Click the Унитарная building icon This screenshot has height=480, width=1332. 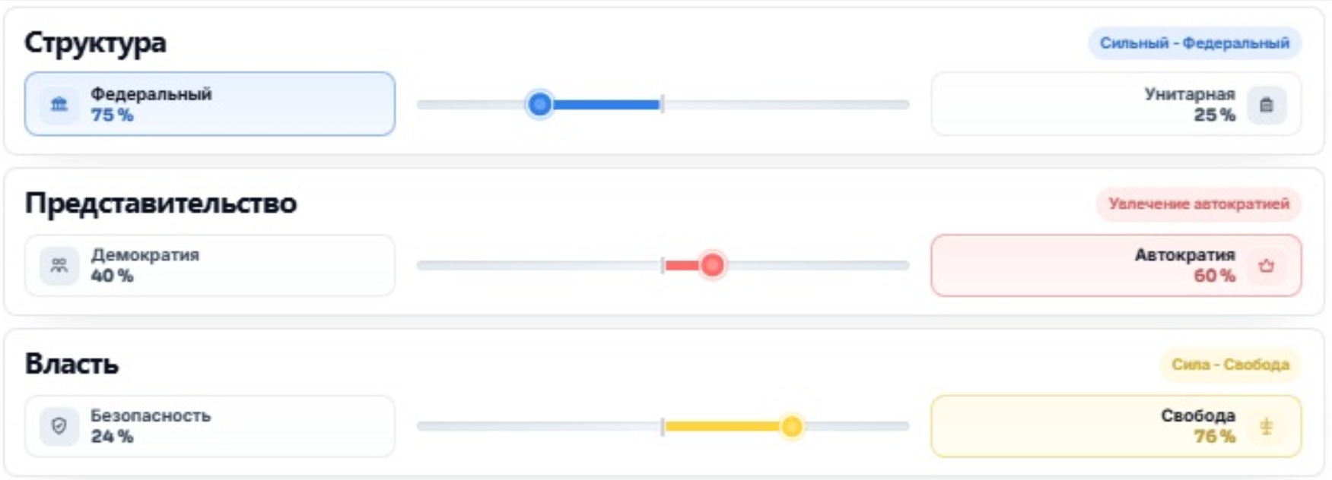click(x=1266, y=105)
